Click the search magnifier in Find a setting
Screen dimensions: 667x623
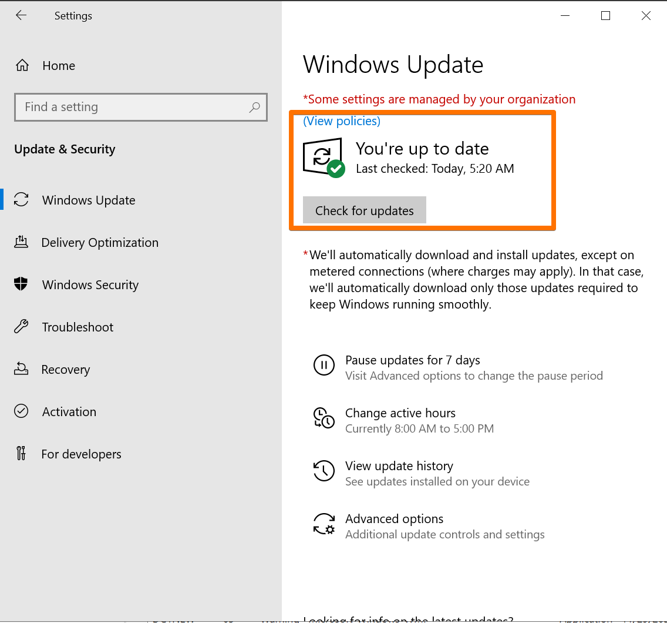coord(255,107)
